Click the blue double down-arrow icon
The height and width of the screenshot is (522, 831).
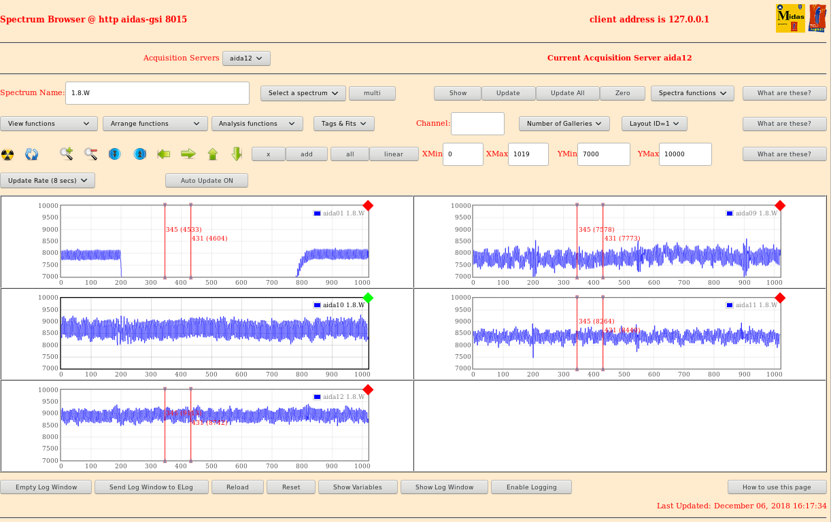[x=115, y=154]
